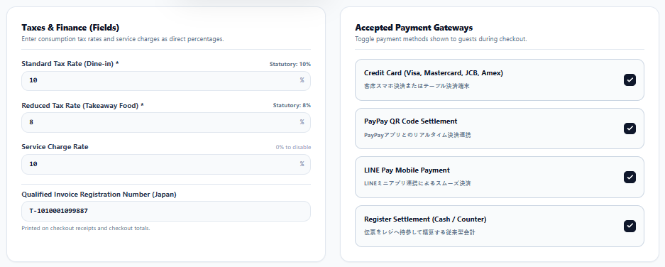The height and width of the screenshot is (267, 665).
Task: Select the Japanese description under LINE Pay
Action: pos(417,183)
